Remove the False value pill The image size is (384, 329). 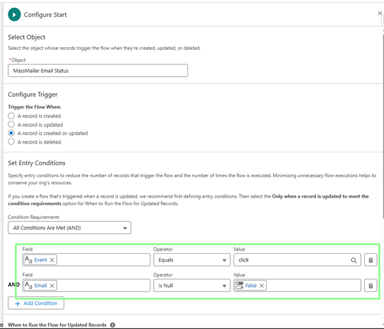pyautogui.click(x=262, y=286)
